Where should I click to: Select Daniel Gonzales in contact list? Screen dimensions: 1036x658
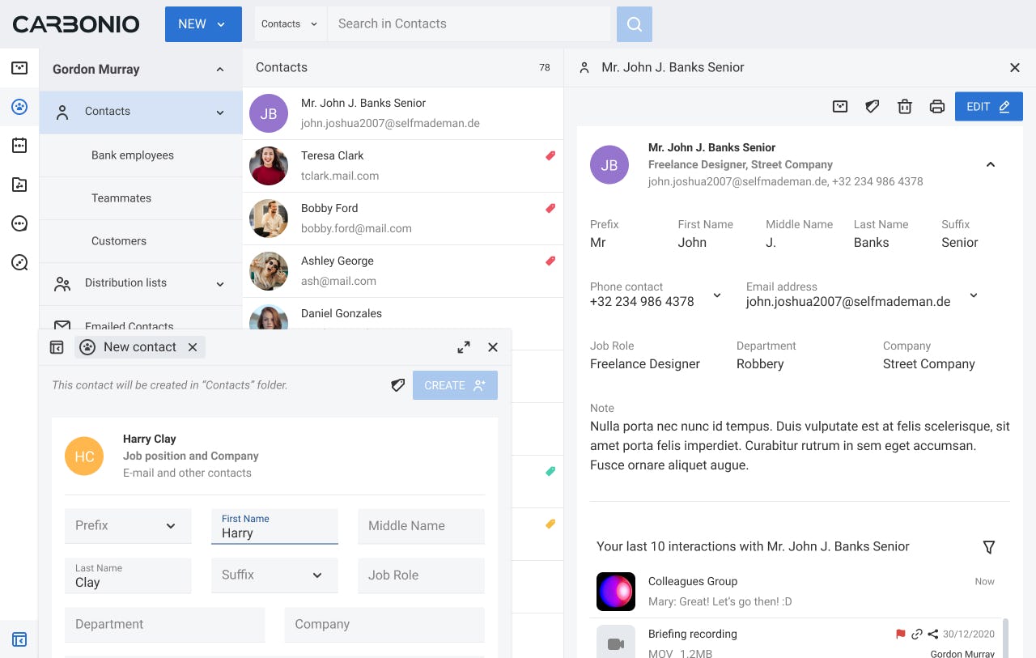tap(403, 314)
